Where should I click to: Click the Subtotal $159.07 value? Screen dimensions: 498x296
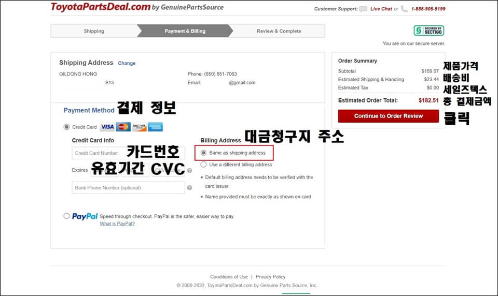(x=430, y=71)
